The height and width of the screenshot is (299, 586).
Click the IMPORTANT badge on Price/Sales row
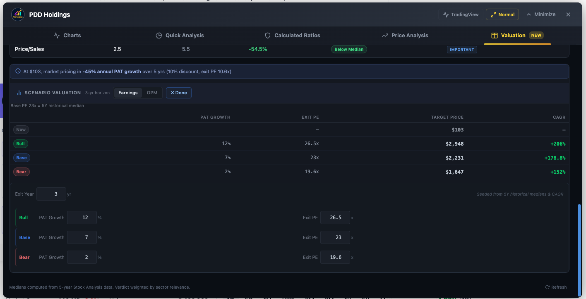coord(462,49)
